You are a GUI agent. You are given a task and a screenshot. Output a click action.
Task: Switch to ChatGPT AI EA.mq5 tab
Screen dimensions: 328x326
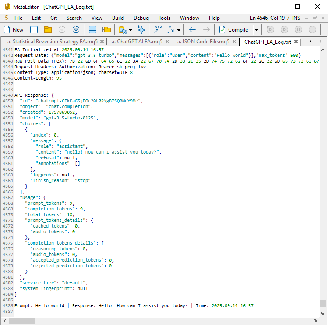point(137,42)
